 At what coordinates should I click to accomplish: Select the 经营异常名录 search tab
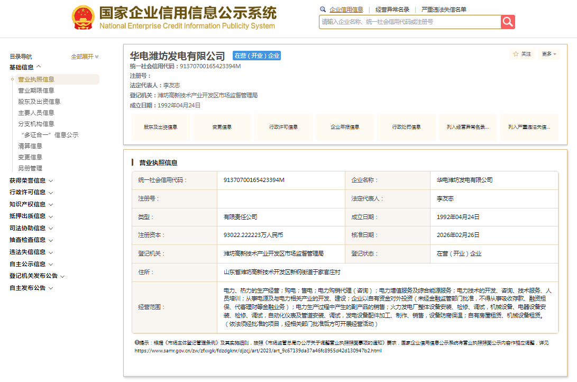coord(392,10)
